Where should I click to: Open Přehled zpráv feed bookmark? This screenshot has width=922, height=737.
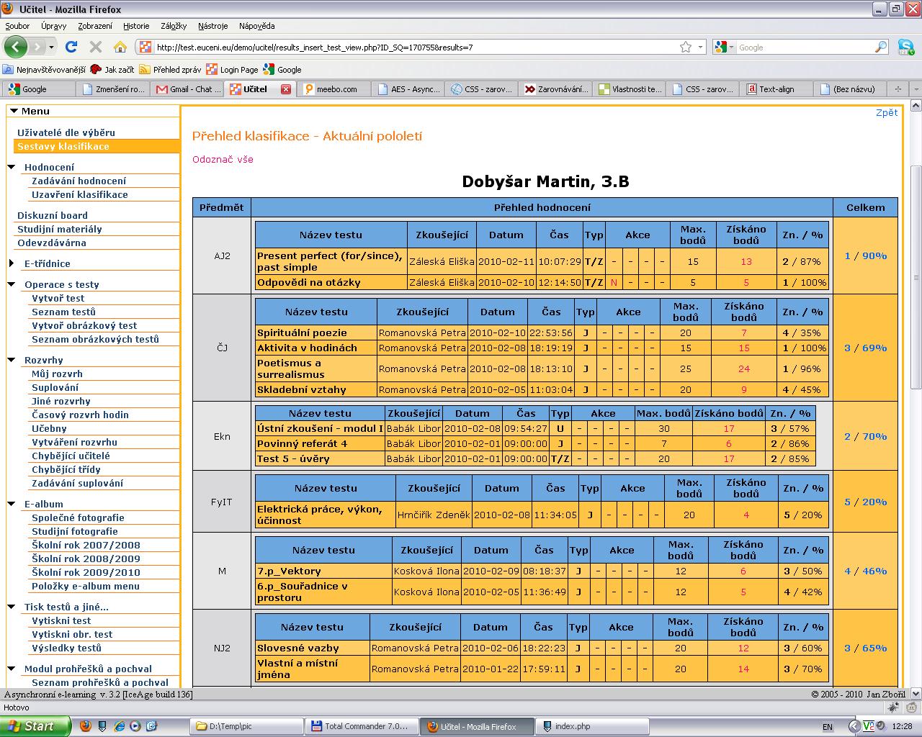[x=170, y=70]
